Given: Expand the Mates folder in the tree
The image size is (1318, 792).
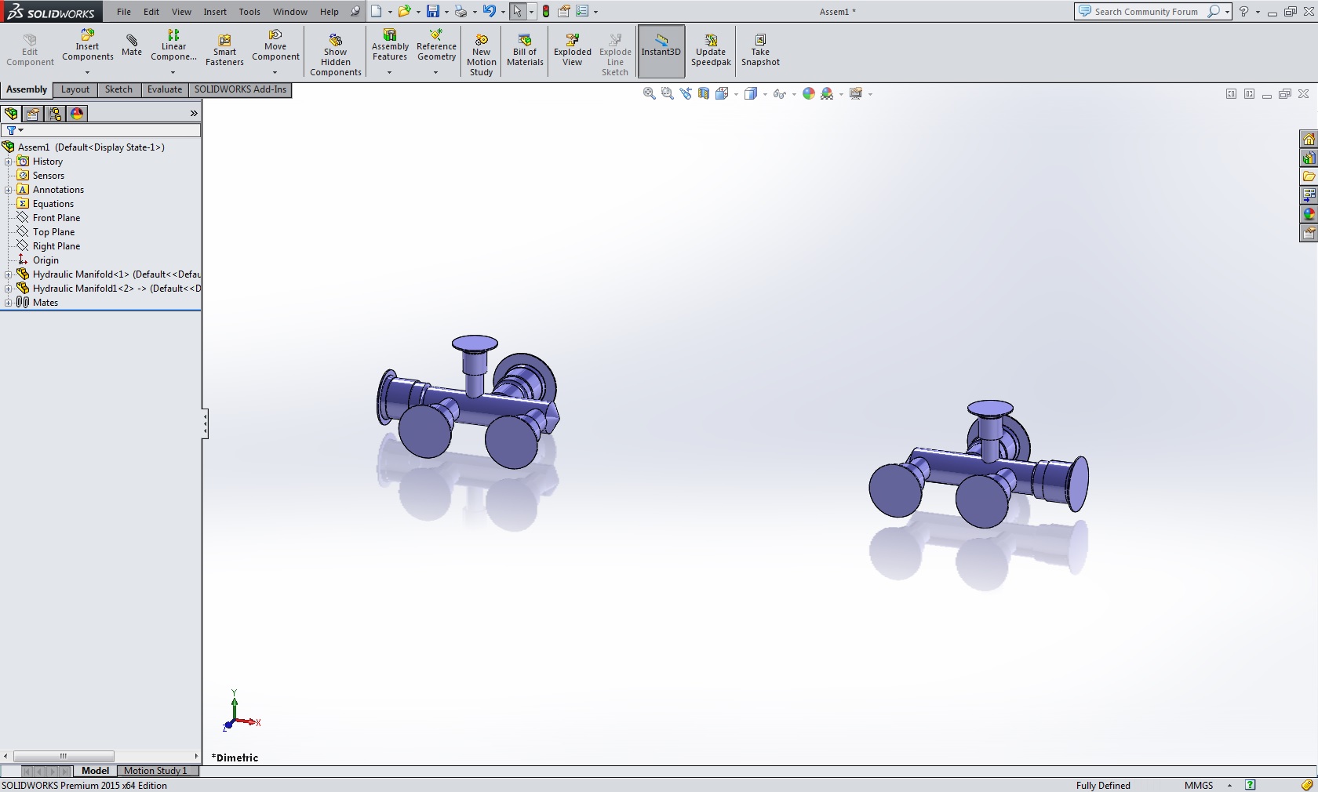Looking at the screenshot, I should coord(9,303).
